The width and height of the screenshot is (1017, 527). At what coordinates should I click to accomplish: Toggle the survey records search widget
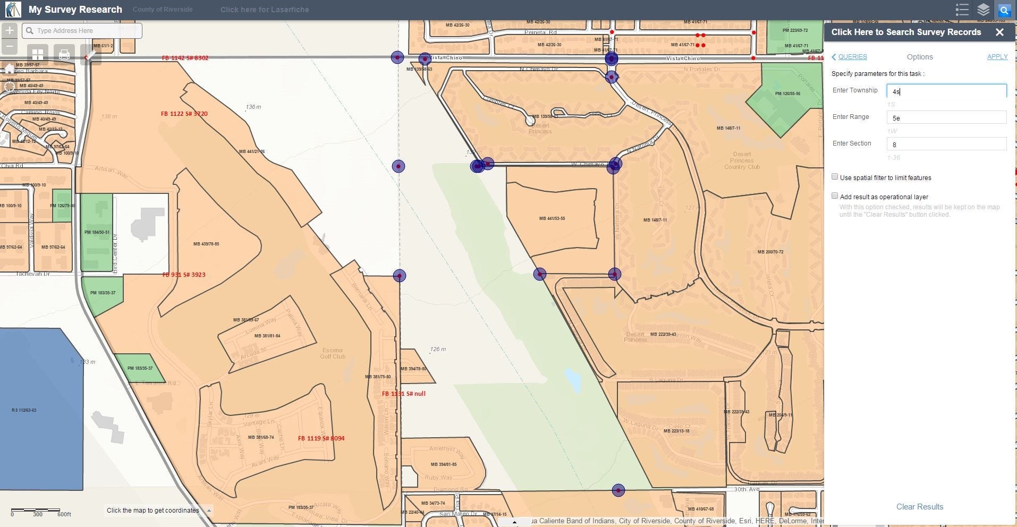[1004, 10]
